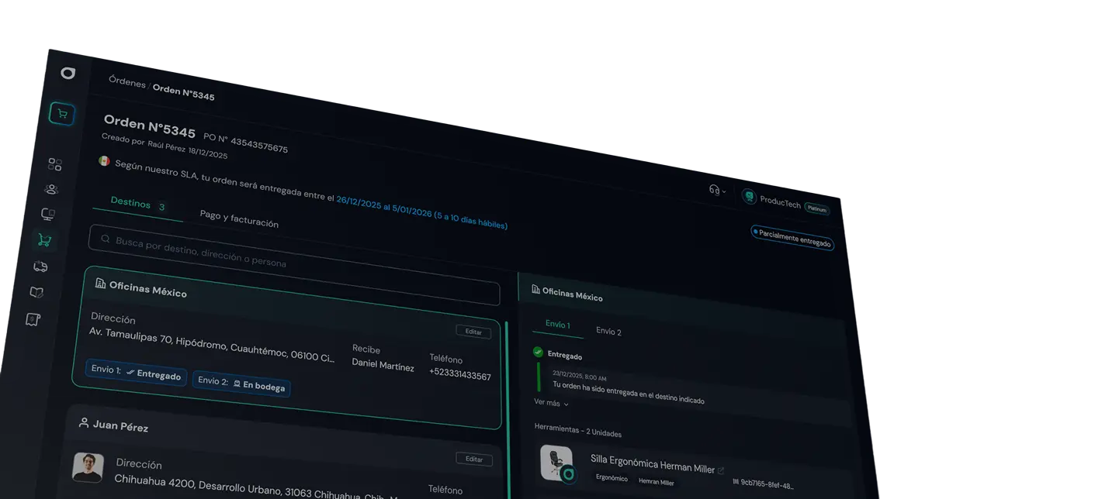
Task: Click the Parcialmente entregado status badge
Action: [x=792, y=238]
